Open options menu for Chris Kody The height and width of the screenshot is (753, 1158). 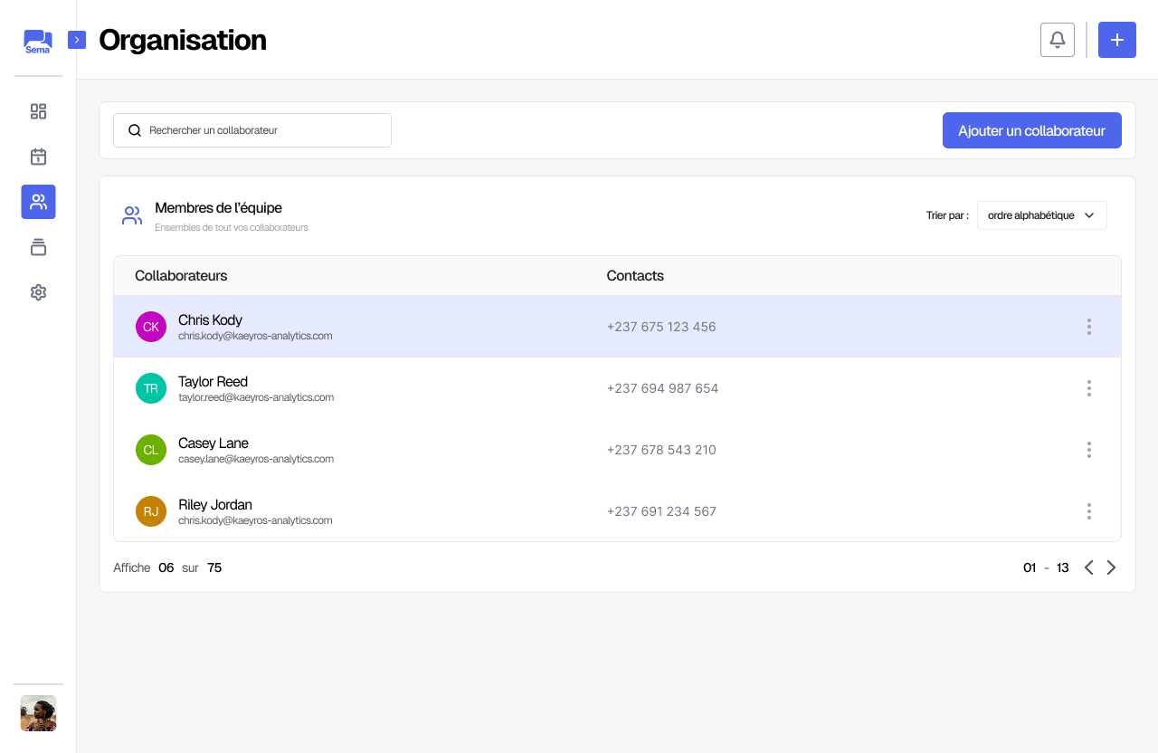1088,327
